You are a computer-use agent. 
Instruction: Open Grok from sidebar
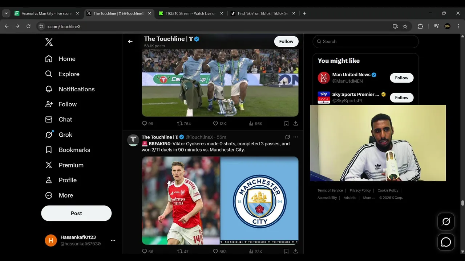[58, 134]
